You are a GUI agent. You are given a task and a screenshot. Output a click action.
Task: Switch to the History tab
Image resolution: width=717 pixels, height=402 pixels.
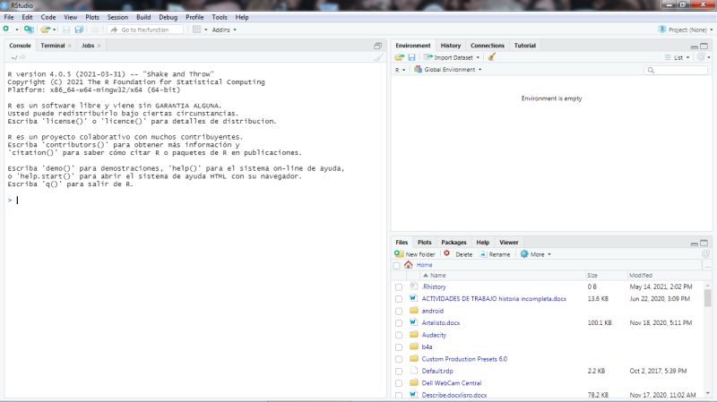451,46
